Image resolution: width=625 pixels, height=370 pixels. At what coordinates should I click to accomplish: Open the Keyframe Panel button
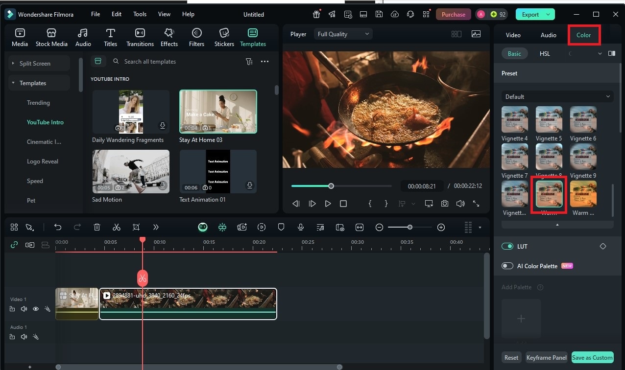[547, 358]
